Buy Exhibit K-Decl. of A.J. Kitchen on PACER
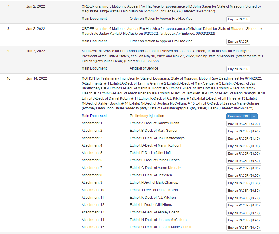The width and height of the screenshot is (279, 234). coord(244,198)
